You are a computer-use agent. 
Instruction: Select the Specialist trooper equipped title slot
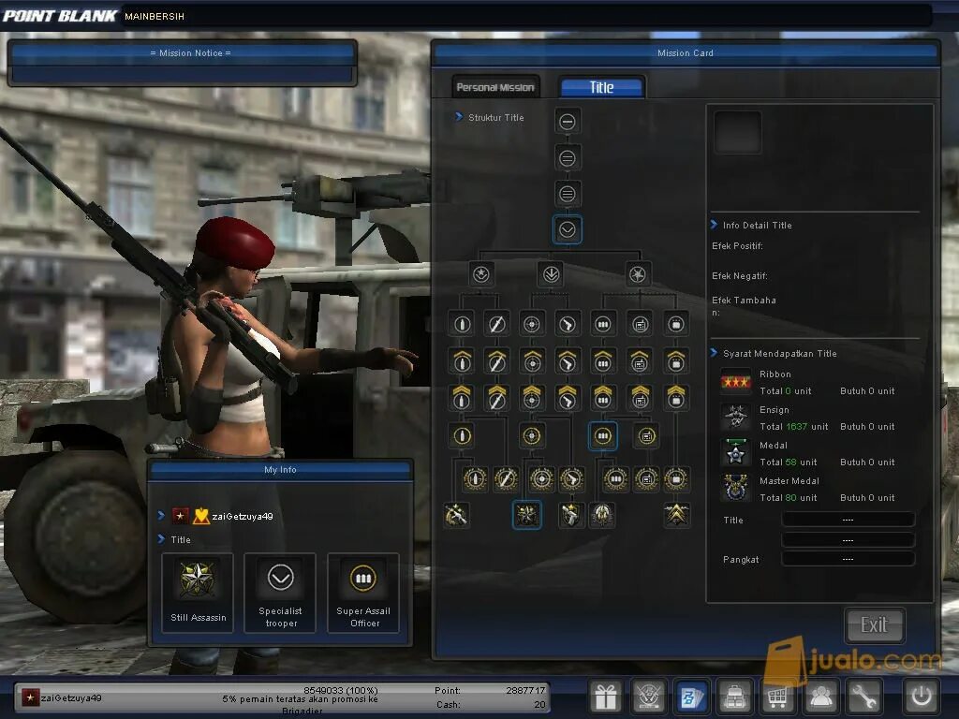[x=280, y=593]
